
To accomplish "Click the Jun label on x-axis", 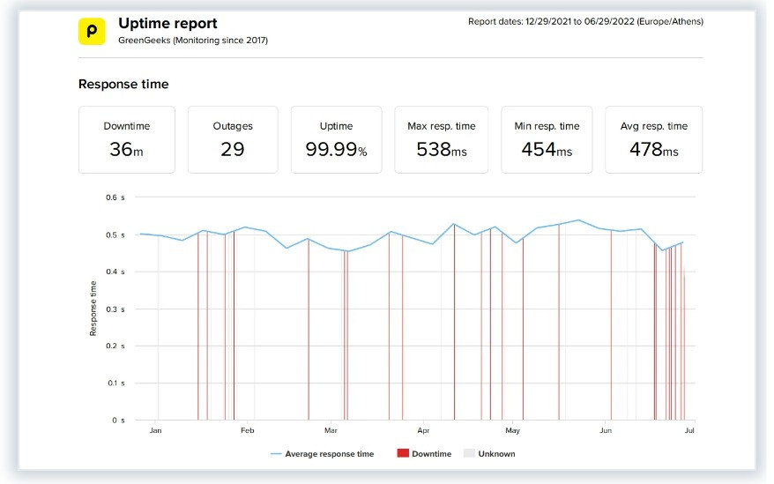I will coord(606,430).
